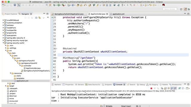The image size is (191, 107).
Task: Switch to the Project Explorer tab
Action: pos(10,14)
